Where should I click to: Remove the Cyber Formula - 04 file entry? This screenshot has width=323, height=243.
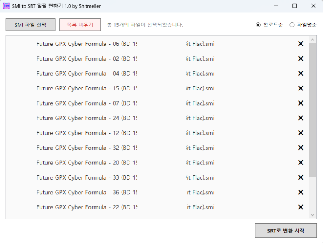(301, 73)
